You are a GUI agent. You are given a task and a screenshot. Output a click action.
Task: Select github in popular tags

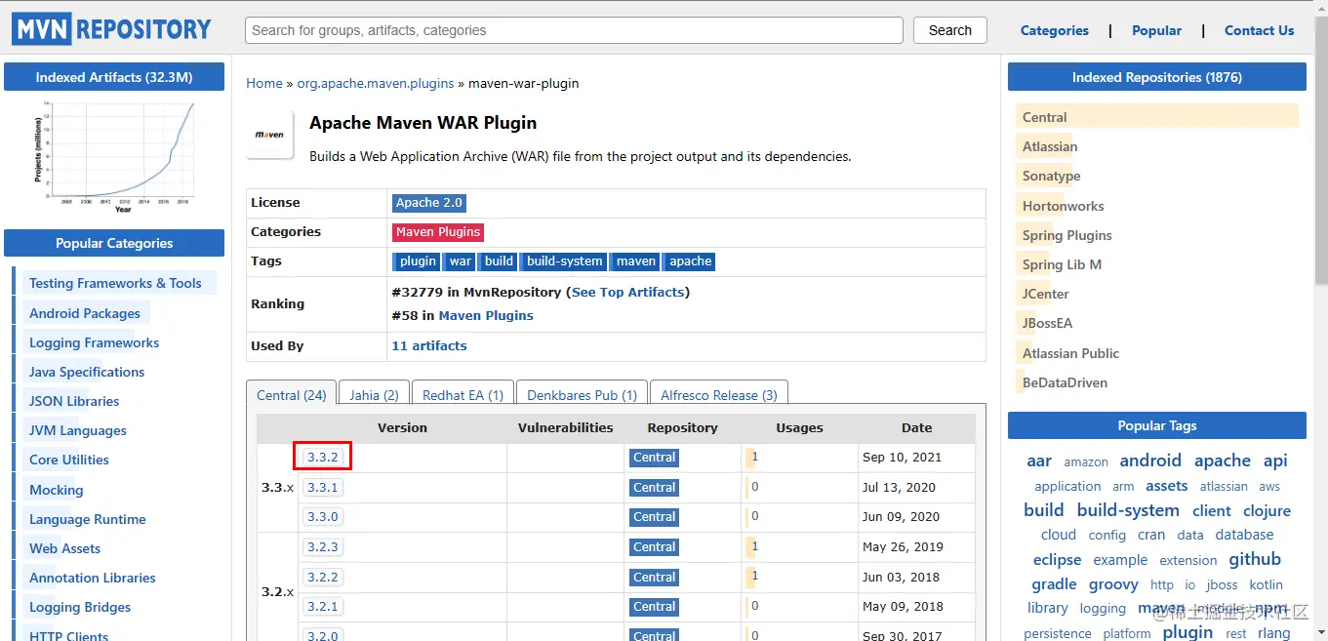1255,559
